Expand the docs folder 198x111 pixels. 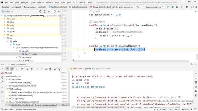[x=4, y=28]
